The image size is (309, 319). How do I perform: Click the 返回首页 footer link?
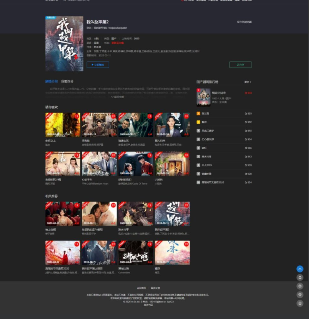[x=141, y=288]
